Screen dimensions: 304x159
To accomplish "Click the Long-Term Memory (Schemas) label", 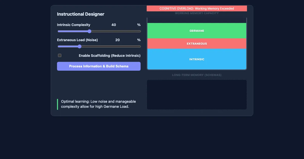I will [197, 75].
